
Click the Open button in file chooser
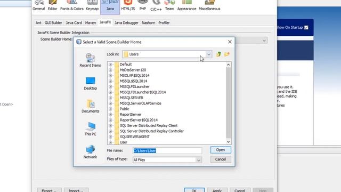pos(221,150)
